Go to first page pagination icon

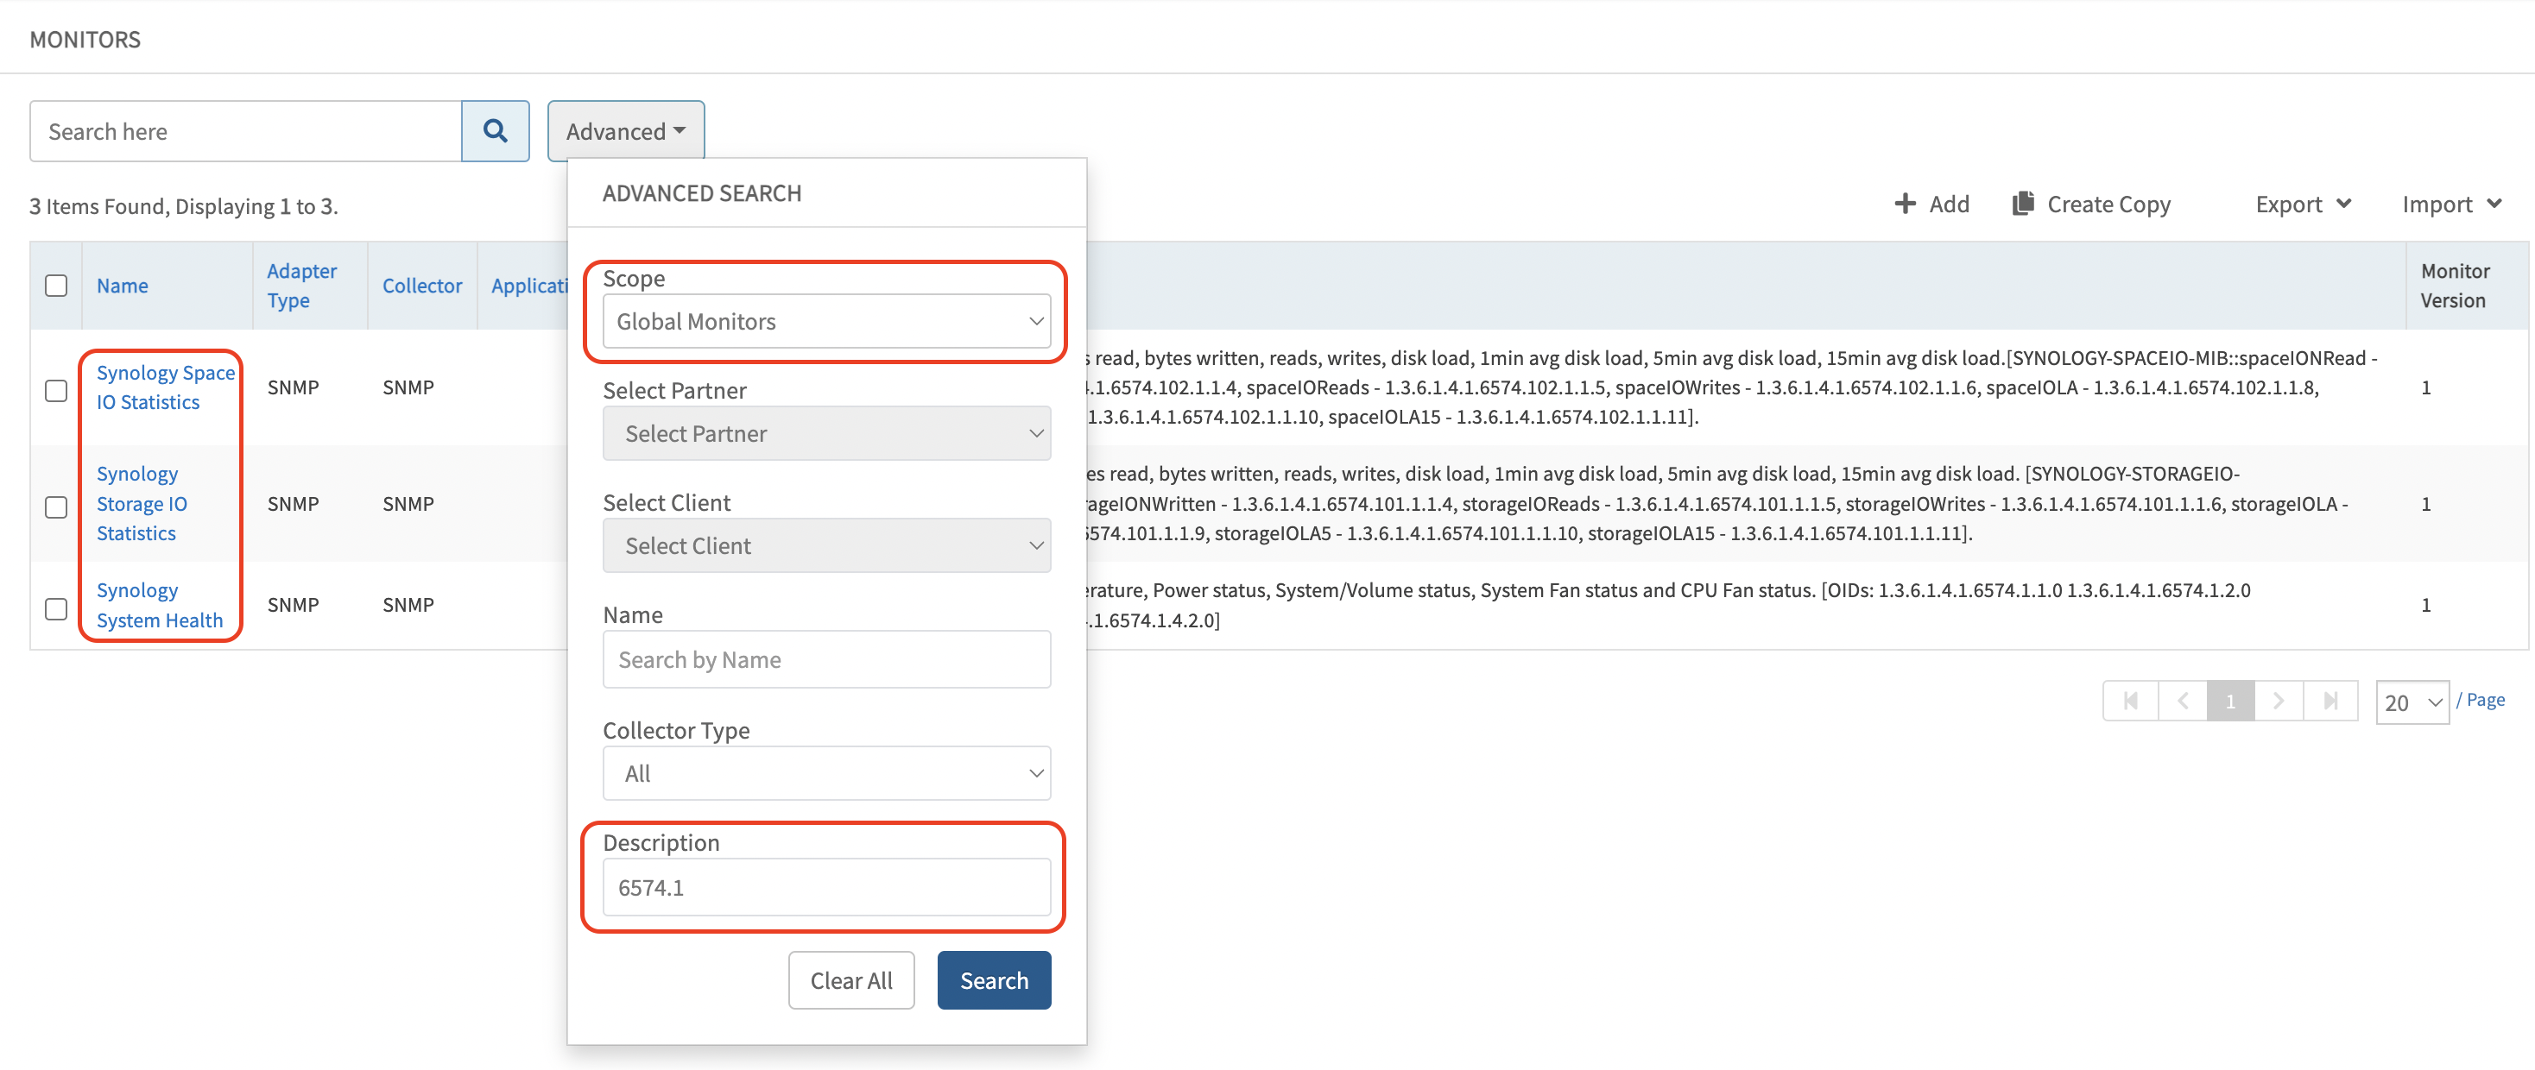(2131, 702)
